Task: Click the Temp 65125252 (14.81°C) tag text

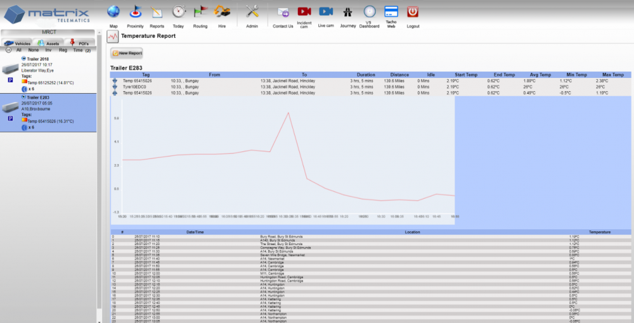Action: [51, 83]
